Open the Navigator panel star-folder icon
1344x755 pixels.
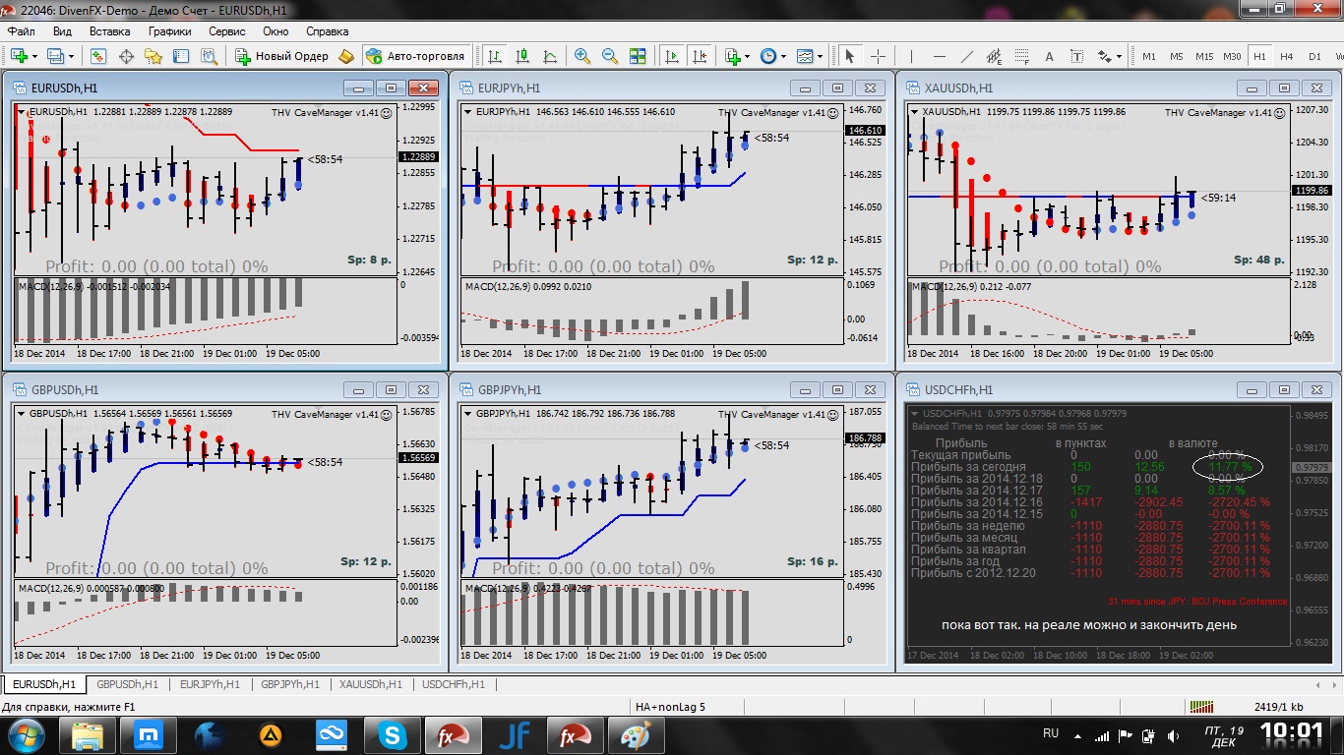(x=153, y=56)
